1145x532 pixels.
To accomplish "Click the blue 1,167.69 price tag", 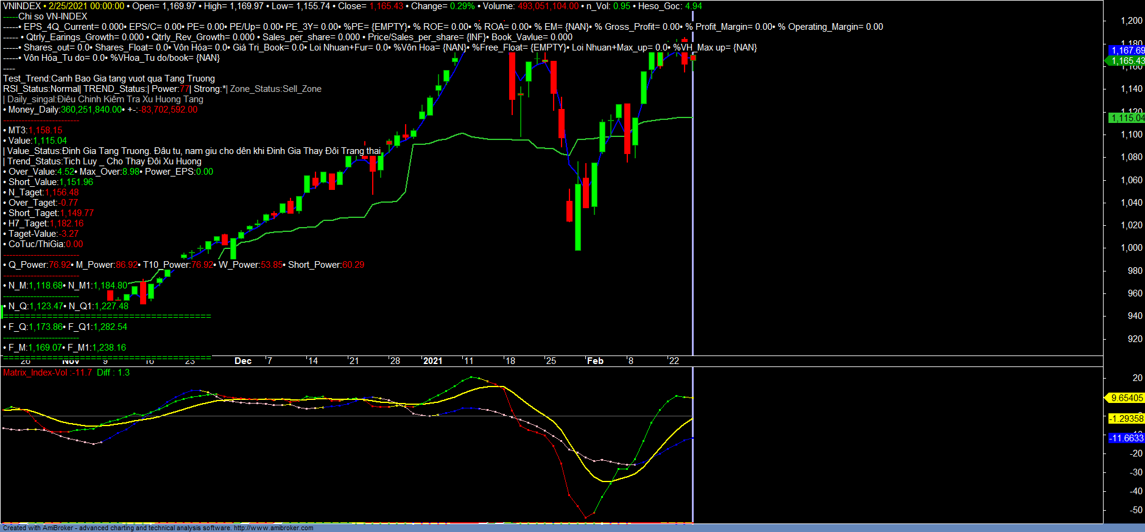I will point(1126,51).
